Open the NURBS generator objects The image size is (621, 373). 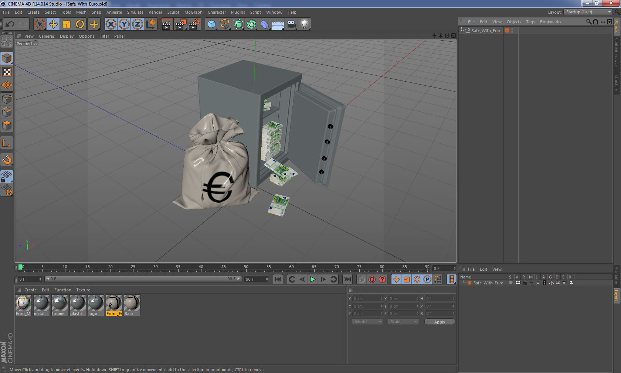click(238, 24)
